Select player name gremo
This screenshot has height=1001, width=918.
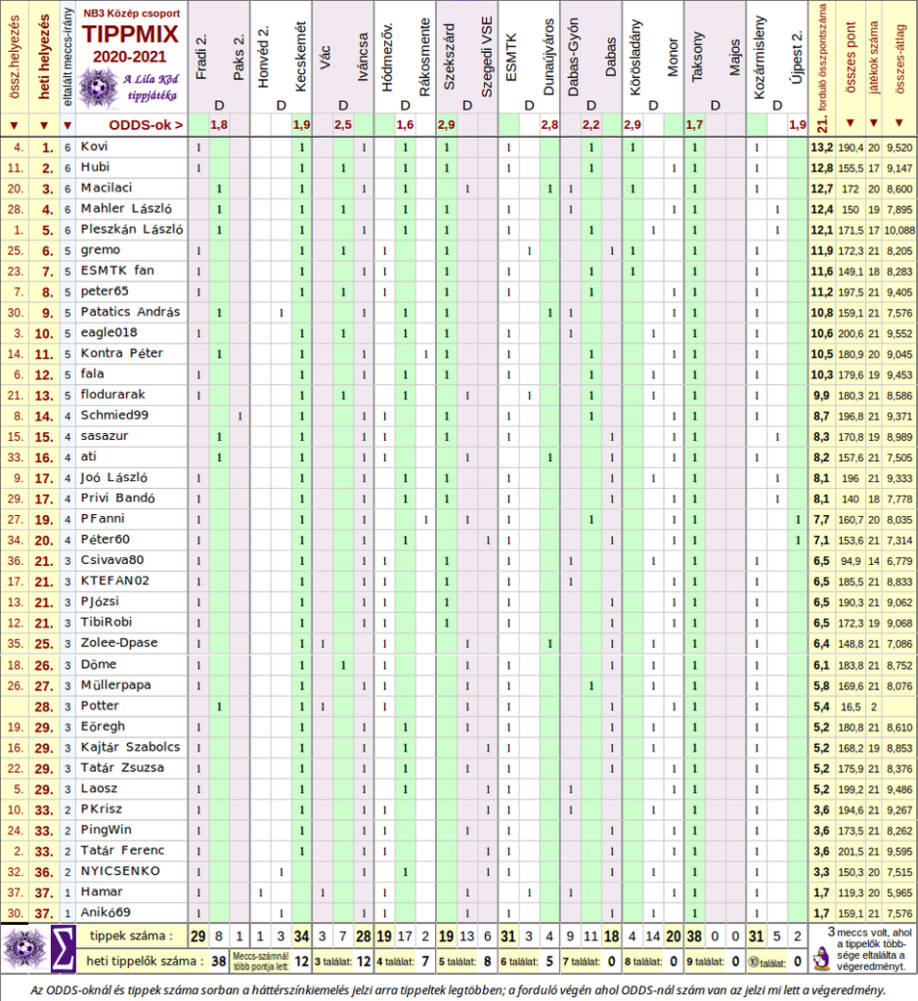[x=101, y=250]
